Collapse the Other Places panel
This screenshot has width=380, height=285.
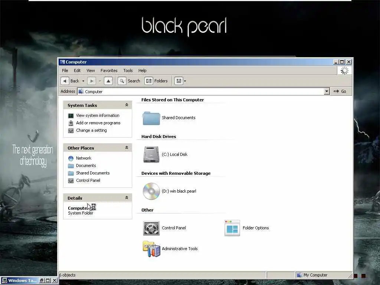click(127, 148)
